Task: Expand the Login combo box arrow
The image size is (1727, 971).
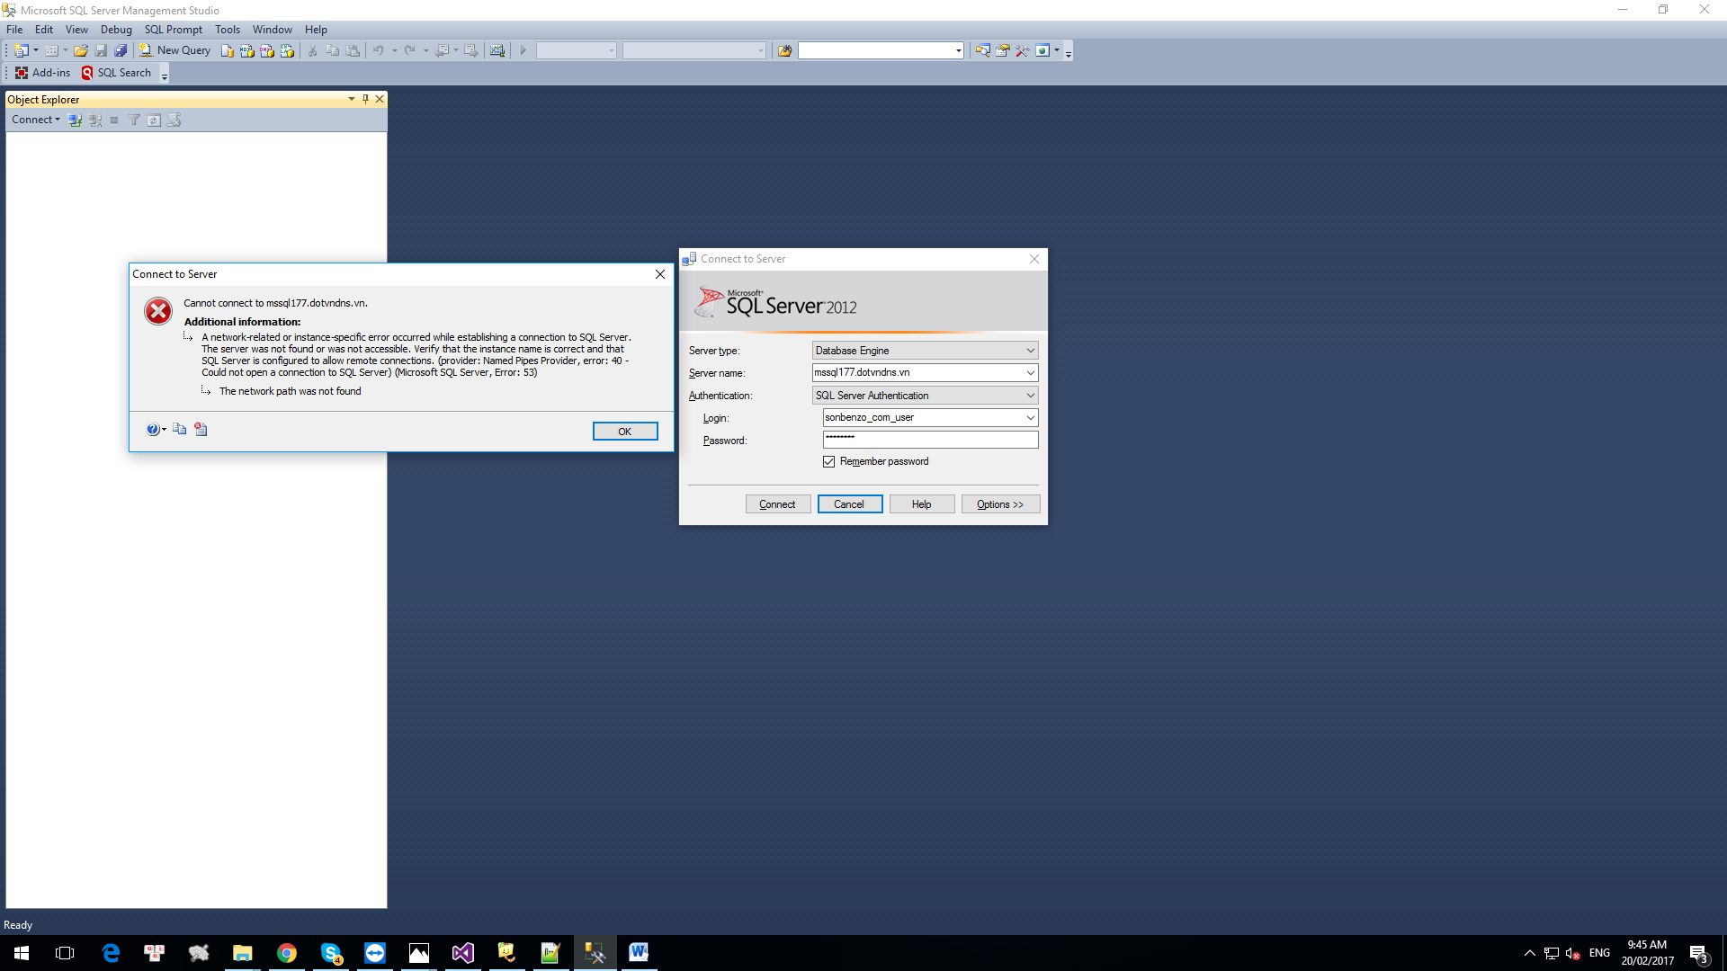Action: (x=1031, y=417)
